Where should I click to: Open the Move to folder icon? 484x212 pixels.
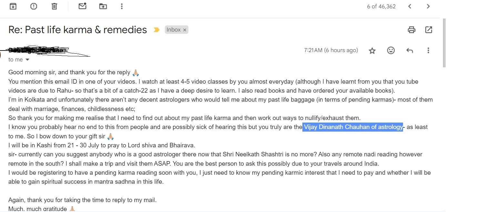103,6
